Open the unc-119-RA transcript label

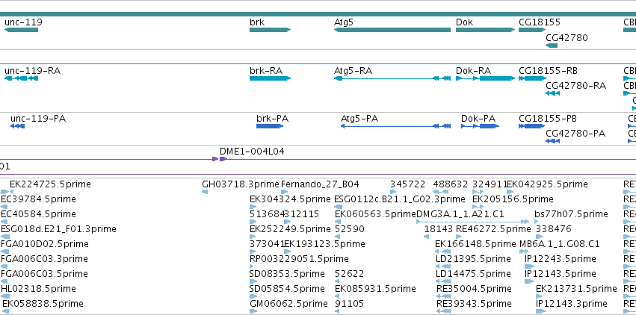32,71
